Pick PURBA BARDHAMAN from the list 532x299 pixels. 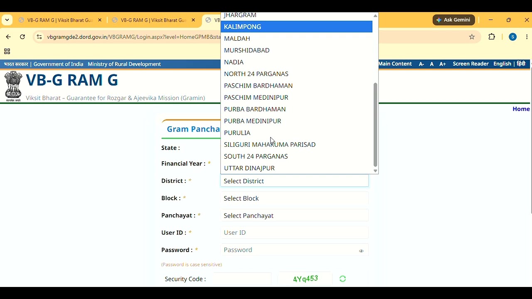point(296,109)
